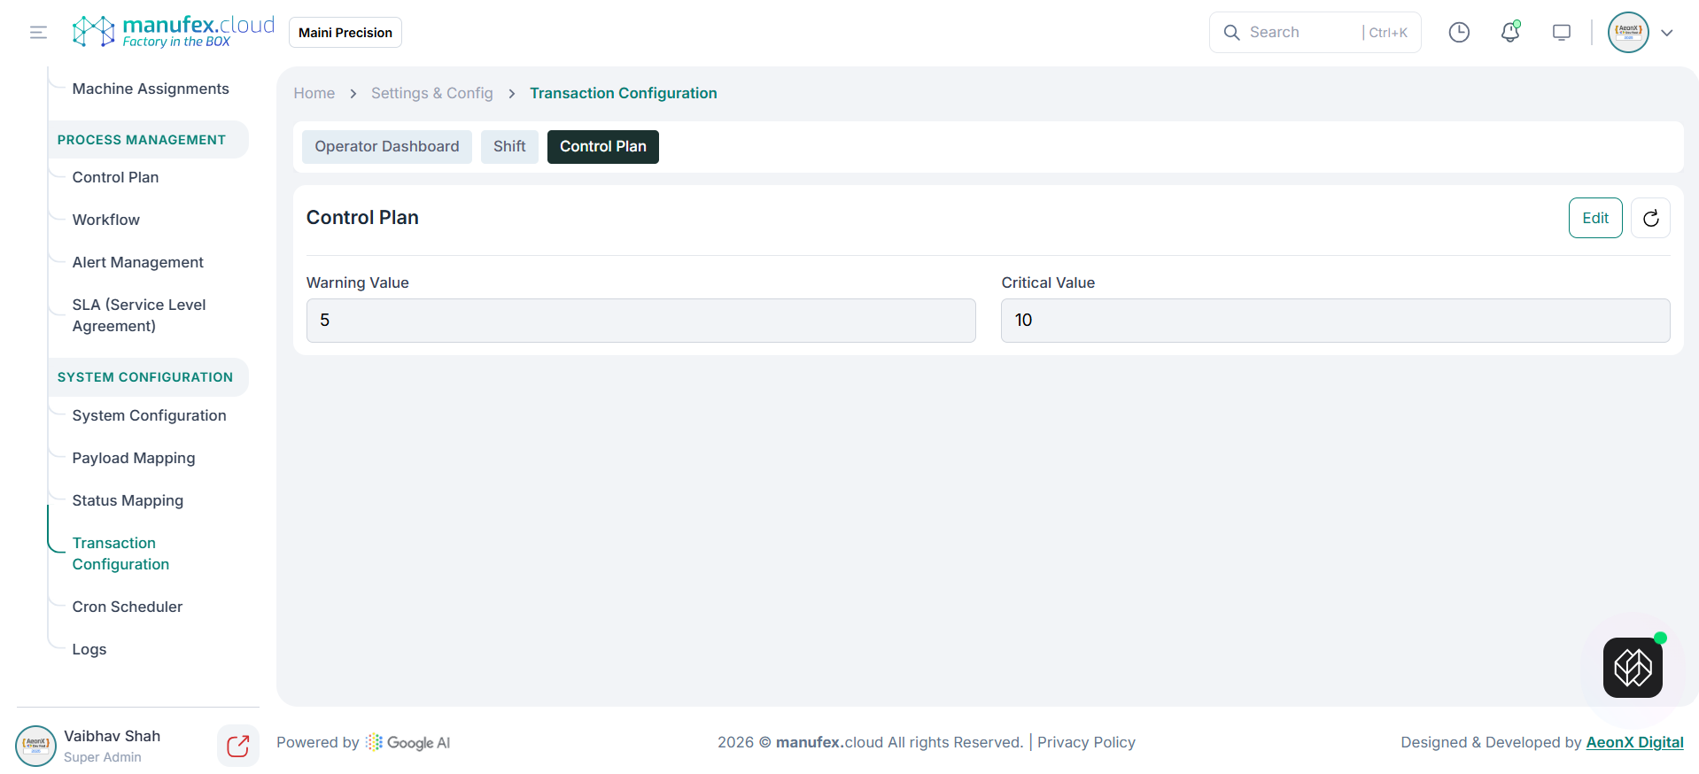Select the Control Plan tab
The image size is (1699, 774).
click(x=603, y=147)
